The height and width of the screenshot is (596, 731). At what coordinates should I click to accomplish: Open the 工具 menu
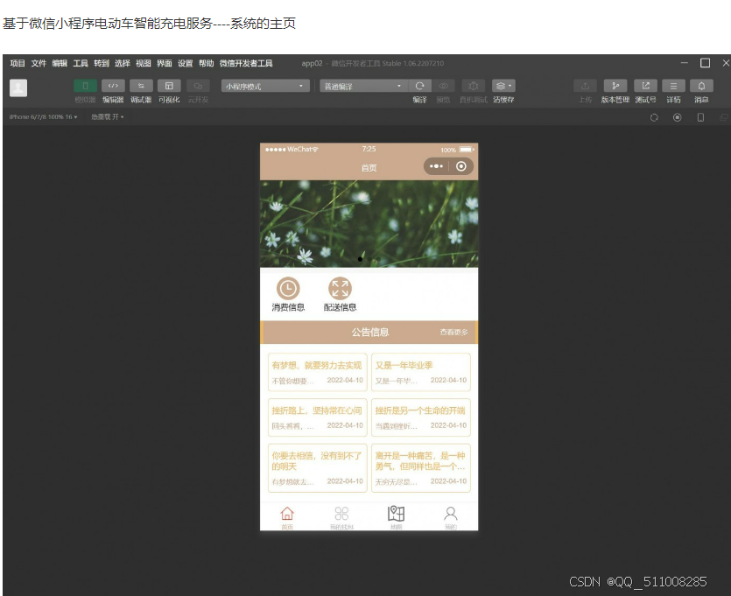(80, 63)
